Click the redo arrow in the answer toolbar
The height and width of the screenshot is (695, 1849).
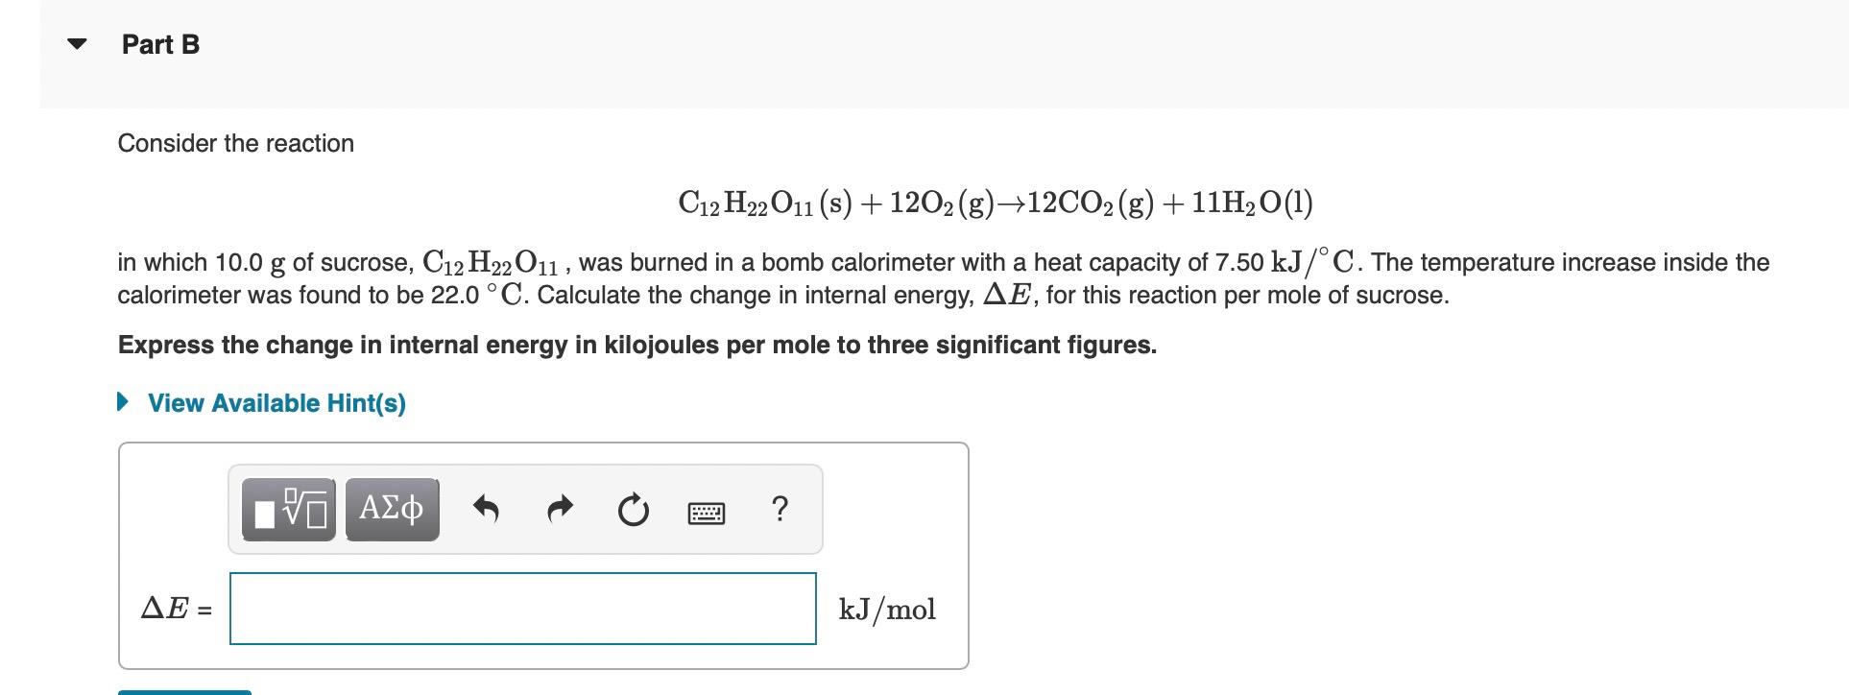tap(561, 510)
